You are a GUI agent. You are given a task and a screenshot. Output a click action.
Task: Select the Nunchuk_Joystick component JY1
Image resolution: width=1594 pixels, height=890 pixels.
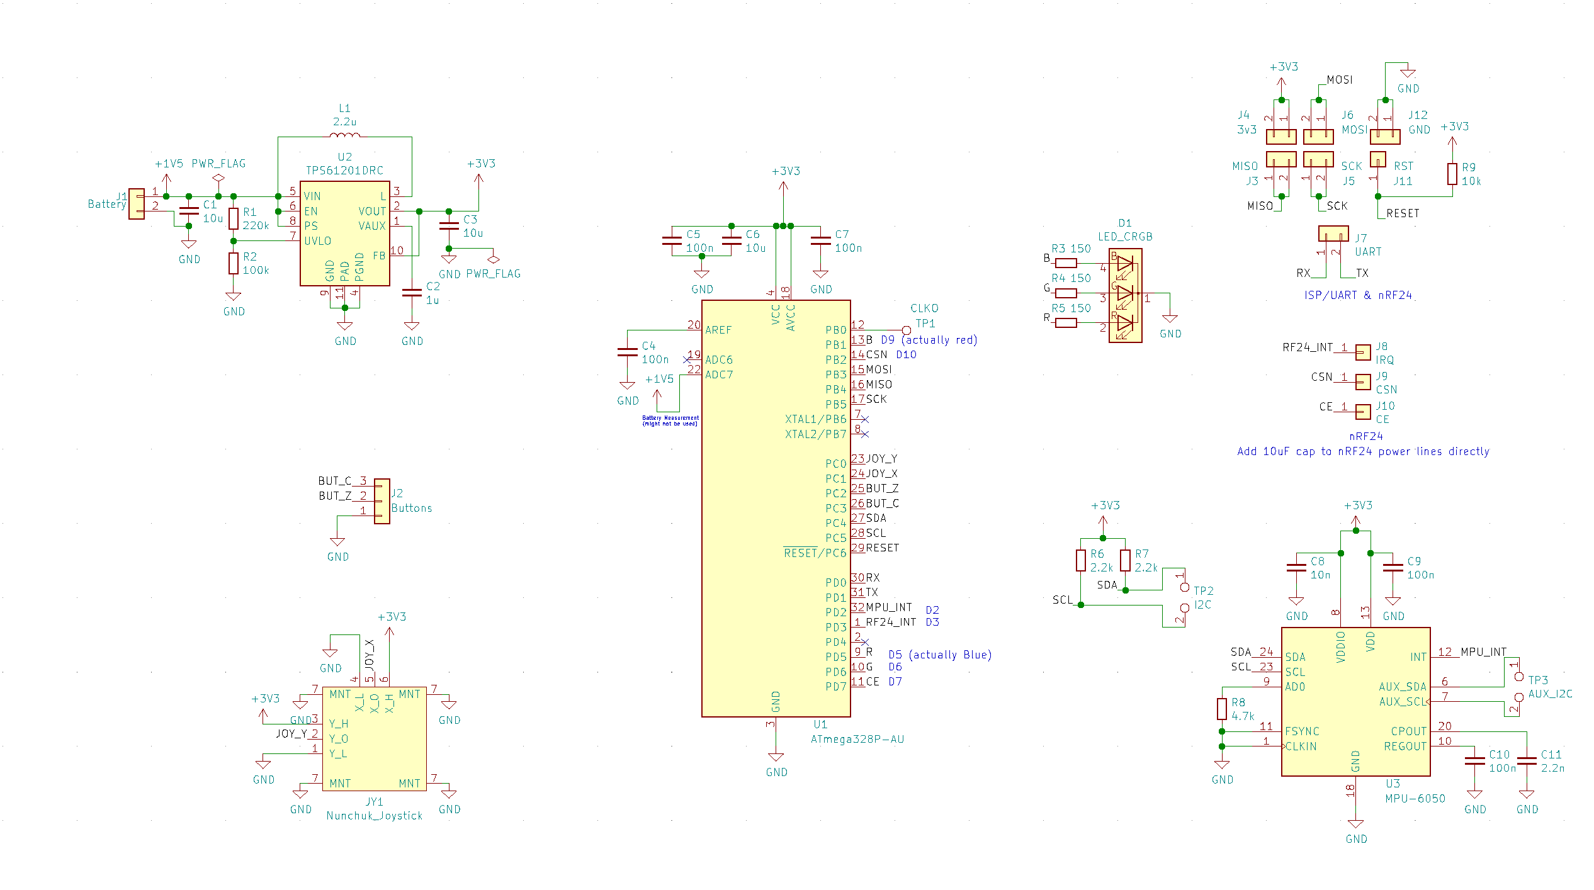pyautogui.click(x=375, y=738)
